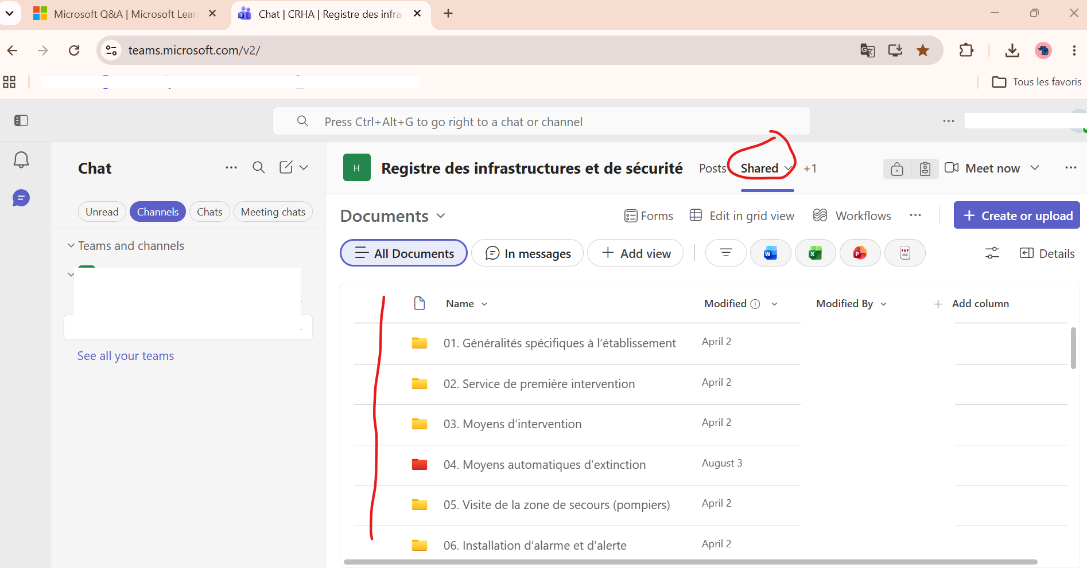
Task: Open Chat pane more options ellipsis
Action: coord(231,167)
